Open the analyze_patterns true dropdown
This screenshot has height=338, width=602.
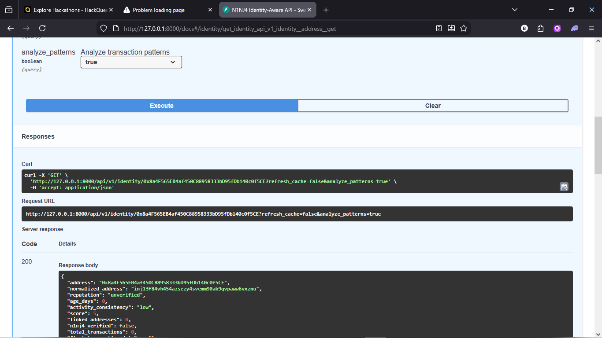(x=131, y=62)
